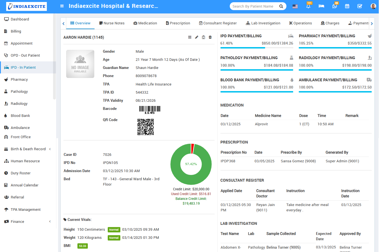Open the task checklist icon in header
The width and height of the screenshot is (379, 252).
(x=360, y=6)
